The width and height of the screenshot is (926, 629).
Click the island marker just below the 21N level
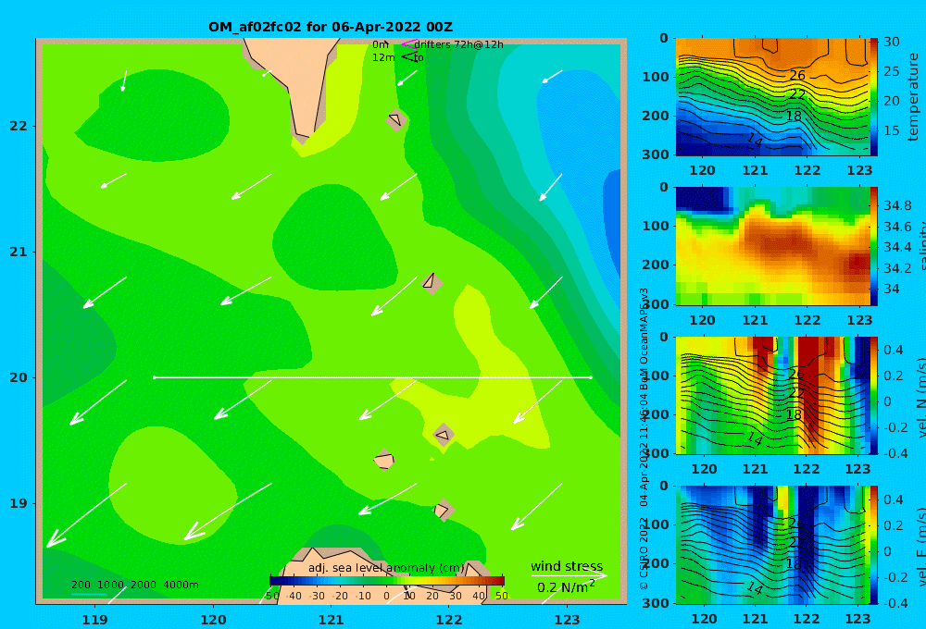(432, 283)
